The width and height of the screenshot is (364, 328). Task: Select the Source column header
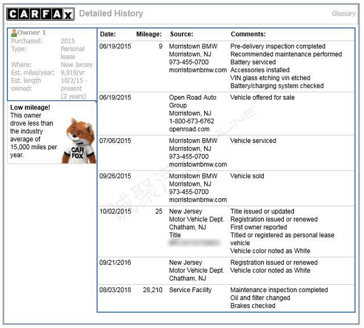tap(181, 34)
